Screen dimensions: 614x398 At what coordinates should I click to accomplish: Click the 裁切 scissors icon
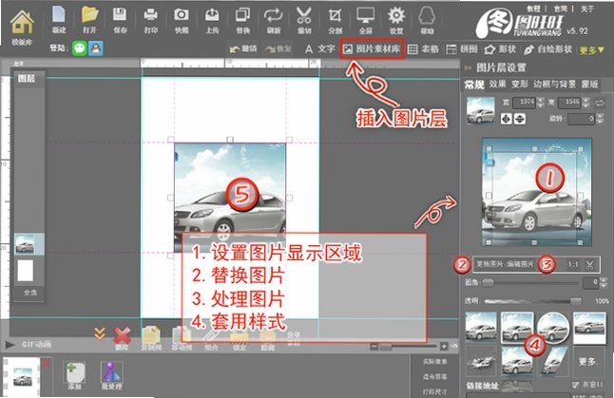tap(304, 15)
